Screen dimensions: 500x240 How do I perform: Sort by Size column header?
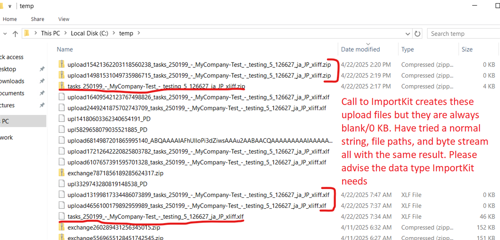coord(467,49)
